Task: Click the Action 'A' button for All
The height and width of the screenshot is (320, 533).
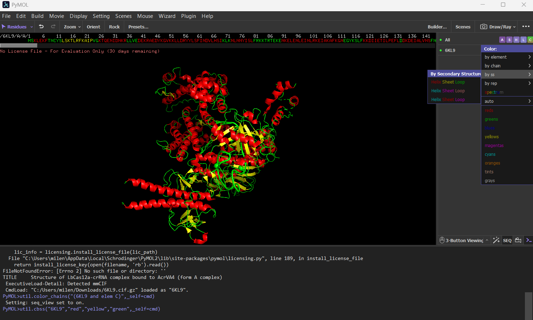Action: [x=502, y=40]
